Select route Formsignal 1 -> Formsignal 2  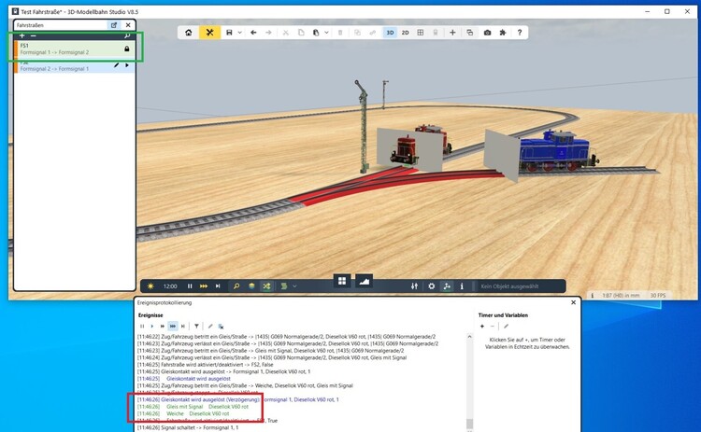[x=74, y=49]
